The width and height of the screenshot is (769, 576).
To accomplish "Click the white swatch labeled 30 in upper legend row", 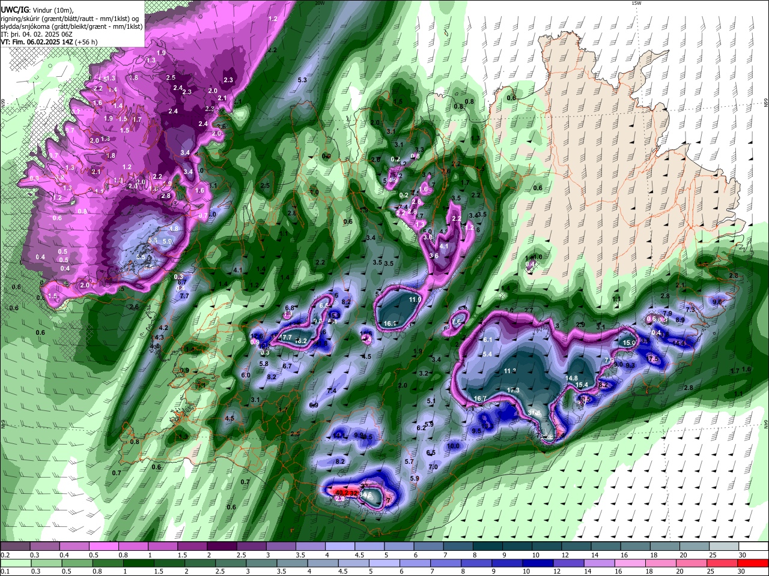I will 753,546.
